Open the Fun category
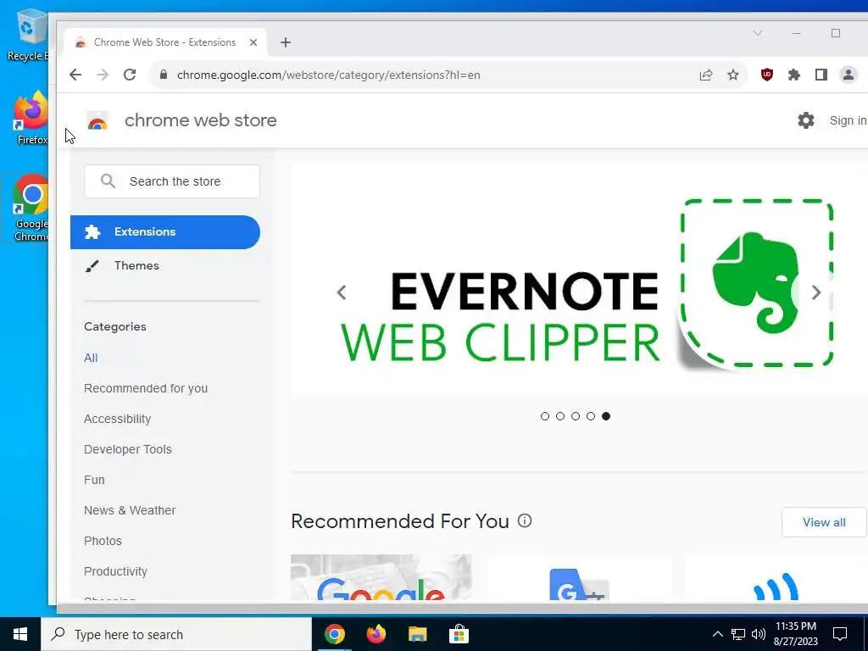Image resolution: width=868 pixels, height=651 pixels. (x=94, y=480)
